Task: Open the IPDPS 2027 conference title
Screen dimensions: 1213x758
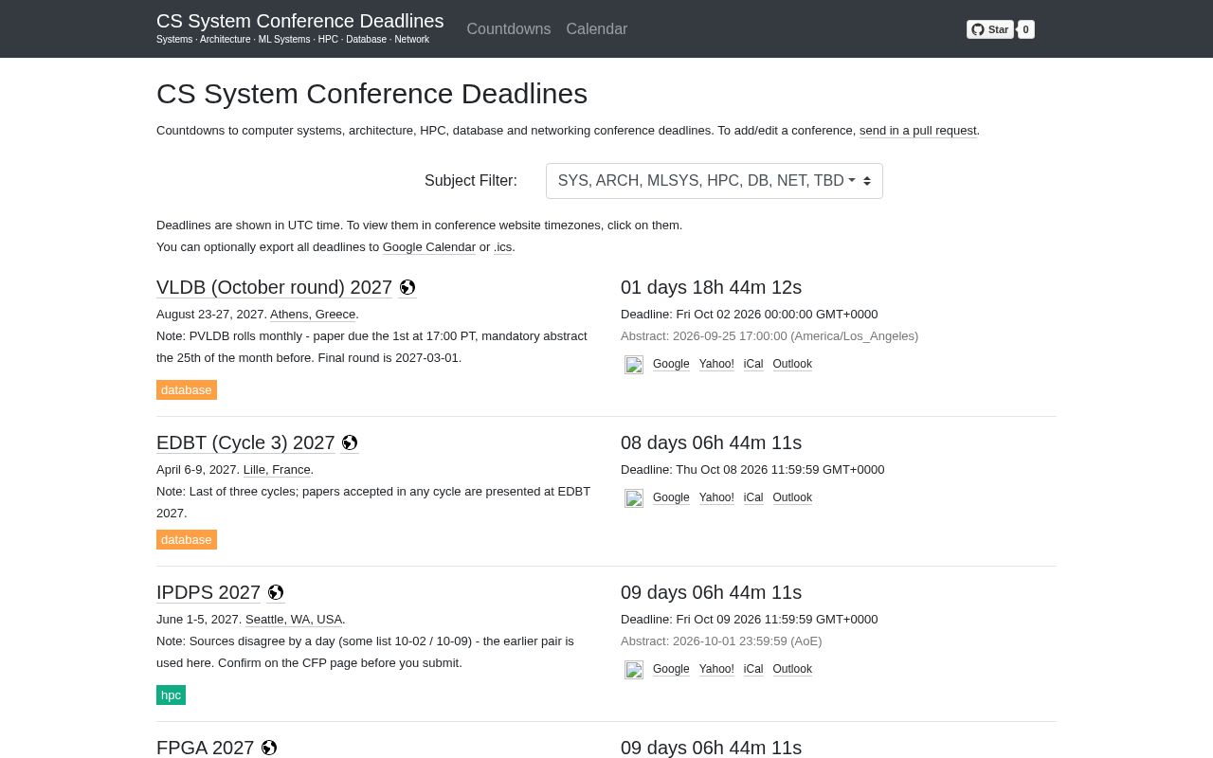Action: (x=208, y=592)
